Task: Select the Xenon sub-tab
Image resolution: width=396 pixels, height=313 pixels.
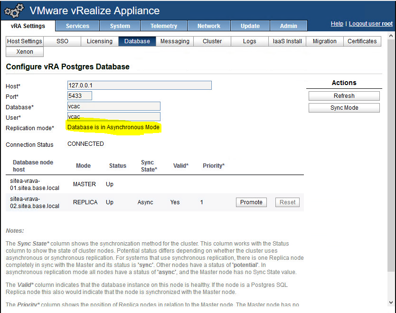Action: (x=25, y=52)
